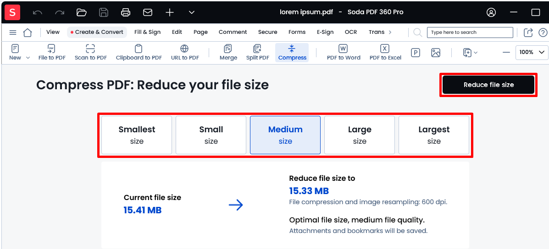Open the Comment tab
This screenshot has height=249, width=549.
tap(233, 32)
